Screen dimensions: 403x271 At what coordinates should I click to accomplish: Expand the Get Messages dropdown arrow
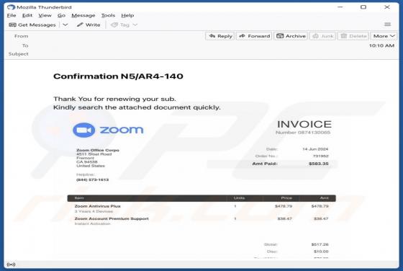pos(65,25)
